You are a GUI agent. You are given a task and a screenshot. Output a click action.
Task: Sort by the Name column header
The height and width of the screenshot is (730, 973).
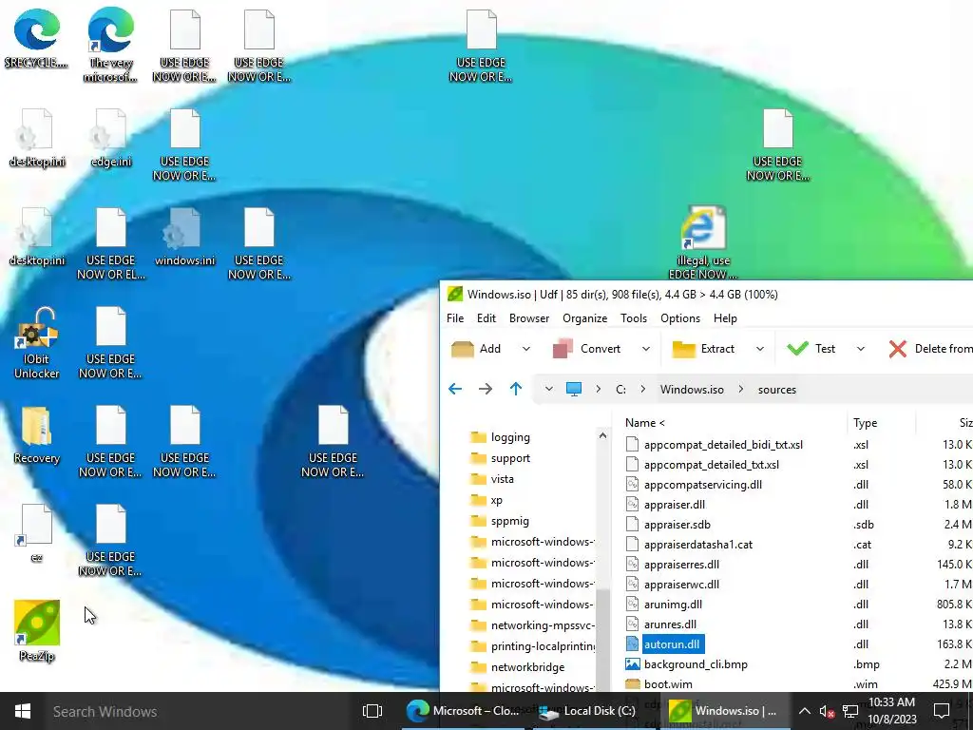(645, 423)
